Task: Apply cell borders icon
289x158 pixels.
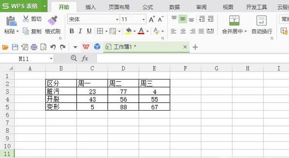Action: coord(100,31)
